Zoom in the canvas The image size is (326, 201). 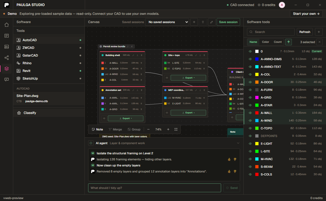point(168,129)
